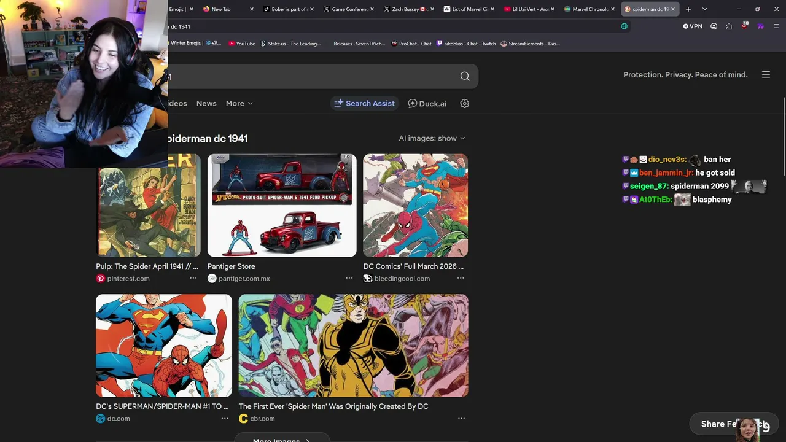The height and width of the screenshot is (442, 786).
Task: Open the Releases - SevenTV bookmark
Action: coord(359,44)
